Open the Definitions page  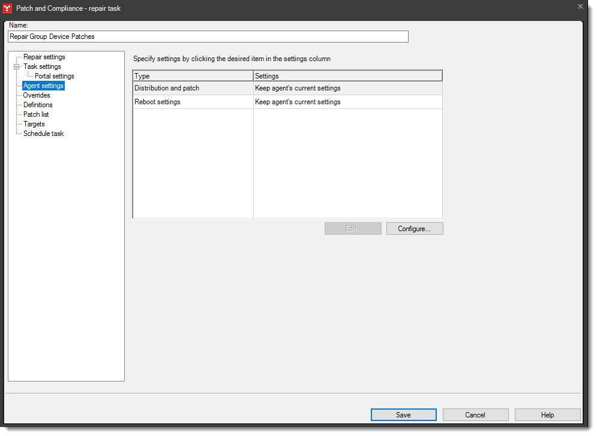tap(38, 104)
